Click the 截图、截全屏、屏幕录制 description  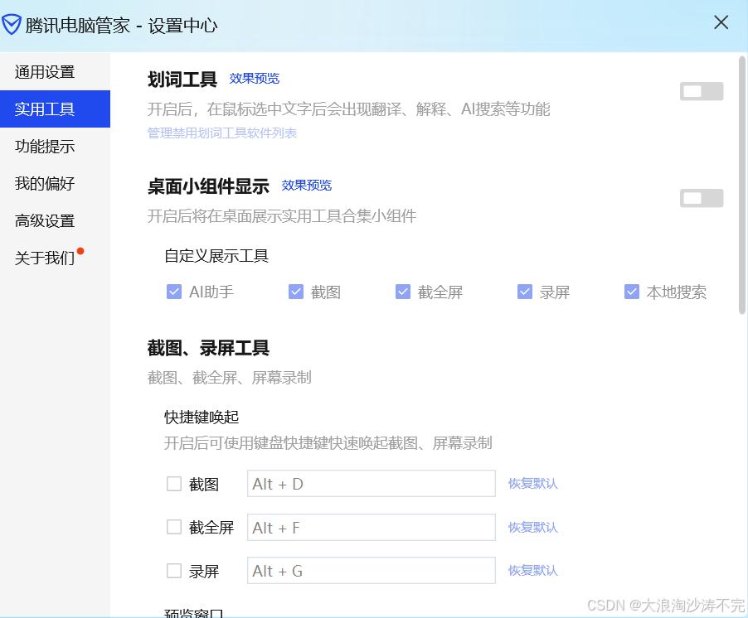click(x=230, y=378)
